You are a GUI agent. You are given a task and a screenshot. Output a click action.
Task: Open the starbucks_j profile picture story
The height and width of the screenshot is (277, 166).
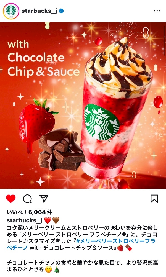click(x=11, y=11)
